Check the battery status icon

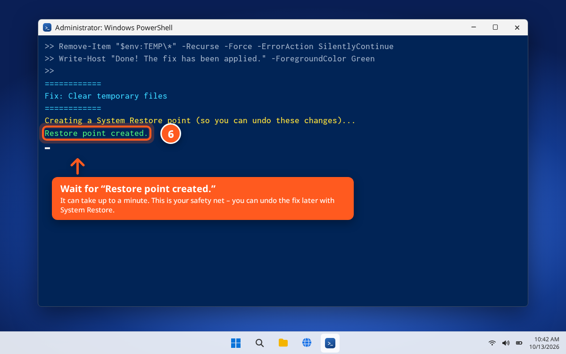[x=519, y=343]
